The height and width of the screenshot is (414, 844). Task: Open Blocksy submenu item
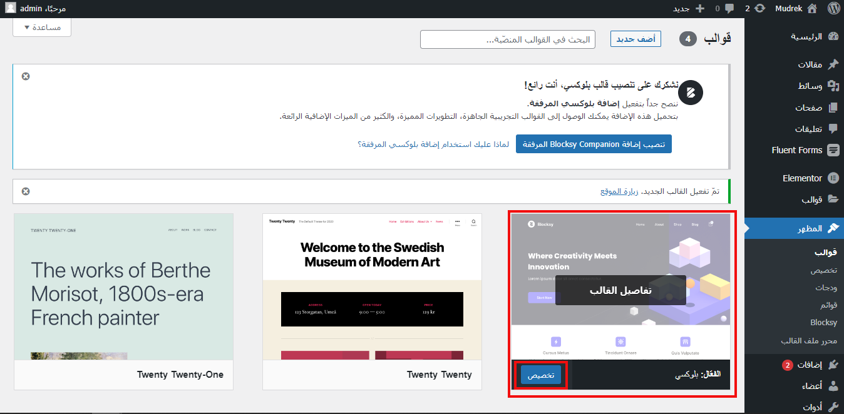click(823, 323)
